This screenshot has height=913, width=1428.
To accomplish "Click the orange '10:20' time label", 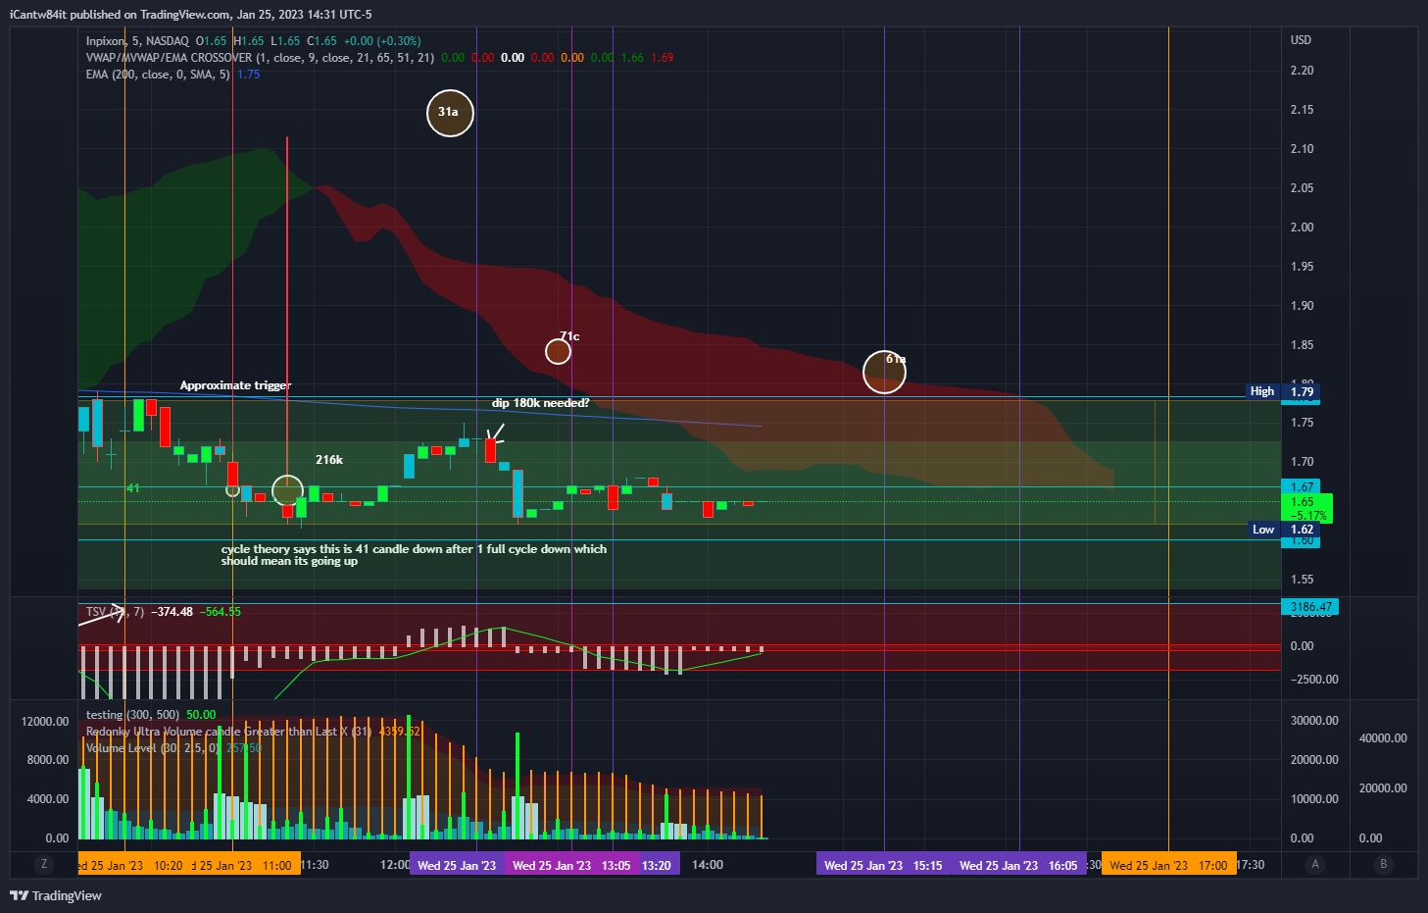I will [169, 865].
